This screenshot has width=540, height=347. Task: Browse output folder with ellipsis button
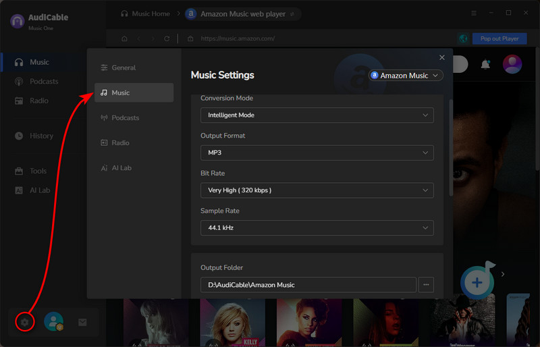pos(426,285)
